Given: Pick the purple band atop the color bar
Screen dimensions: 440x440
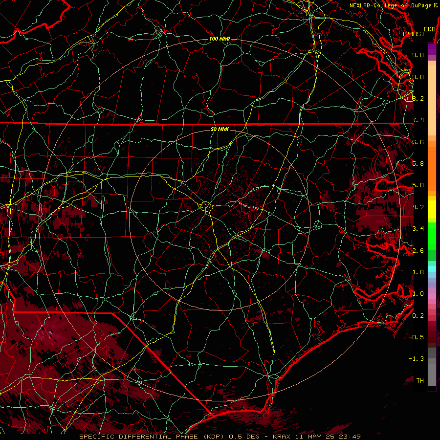Looking at the screenshot, I should pyautogui.click(x=432, y=49).
